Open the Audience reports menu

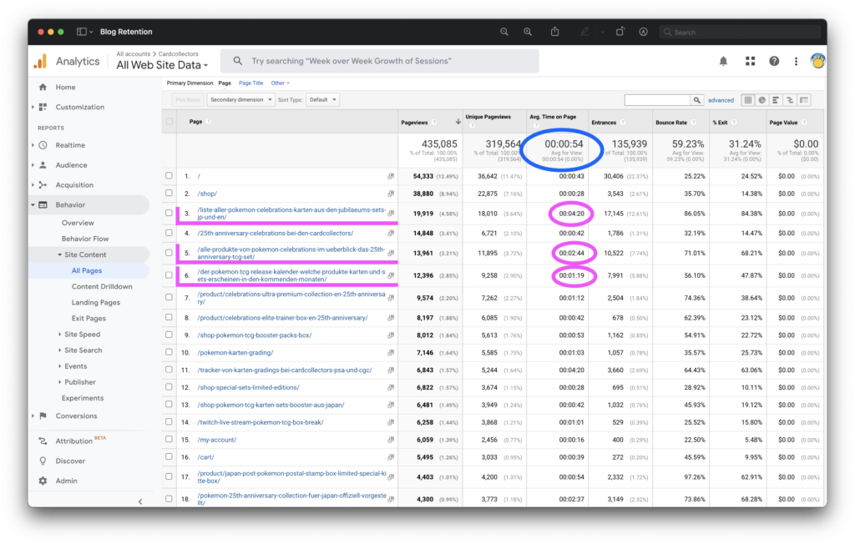[71, 165]
